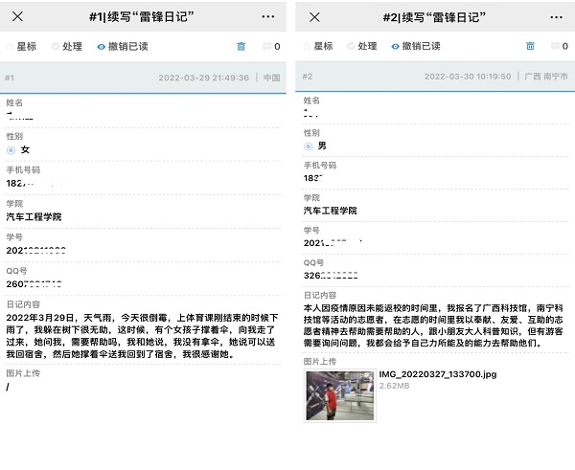Delete entry #2 with trash icon
Image resolution: width=575 pixels, height=470 pixels.
coord(530,46)
